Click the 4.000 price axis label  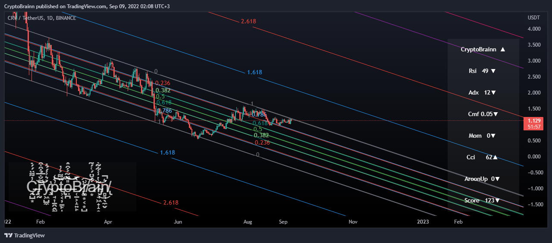pos(534,29)
